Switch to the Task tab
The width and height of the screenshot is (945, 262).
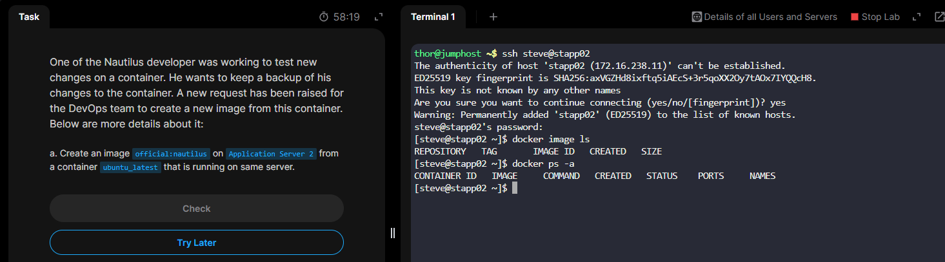(x=29, y=17)
